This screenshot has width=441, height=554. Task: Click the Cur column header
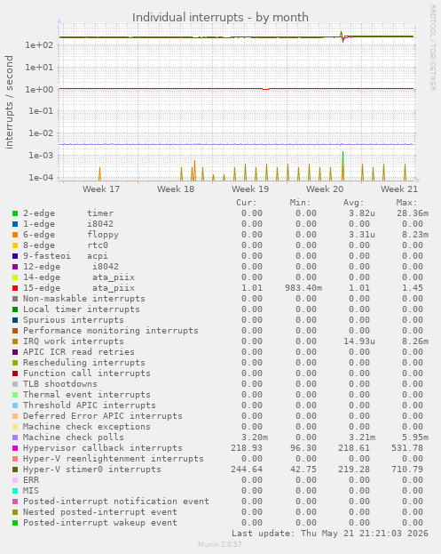[x=247, y=203]
